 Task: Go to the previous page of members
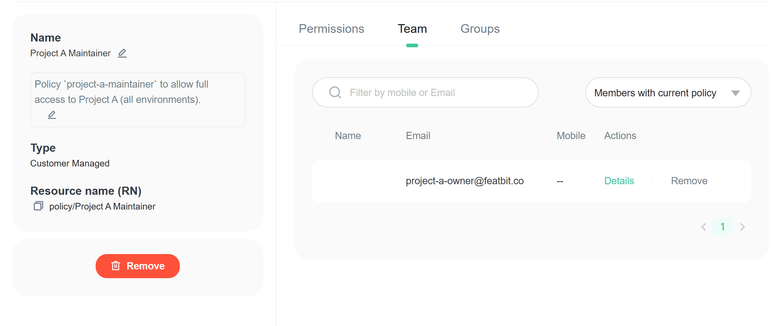click(x=704, y=227)
